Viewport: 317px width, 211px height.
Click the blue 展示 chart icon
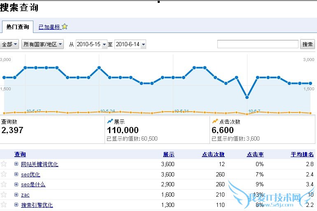coord(110,122)
